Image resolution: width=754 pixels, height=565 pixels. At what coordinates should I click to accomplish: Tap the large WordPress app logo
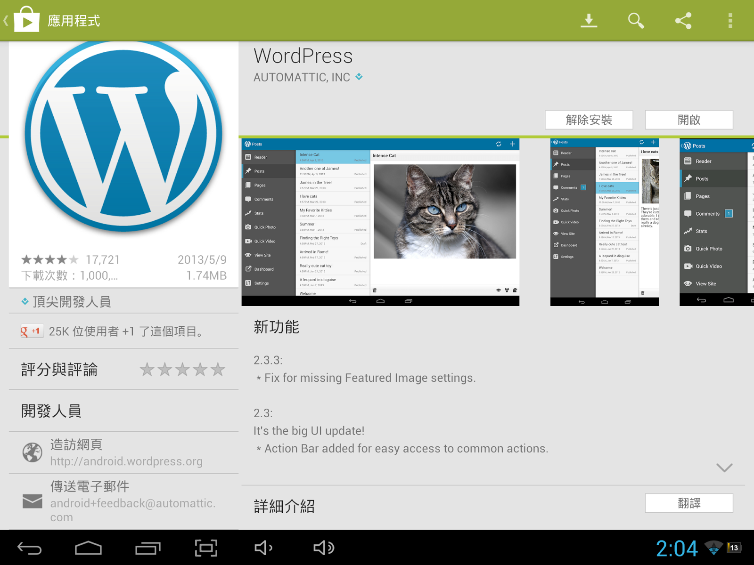(123, 137)
